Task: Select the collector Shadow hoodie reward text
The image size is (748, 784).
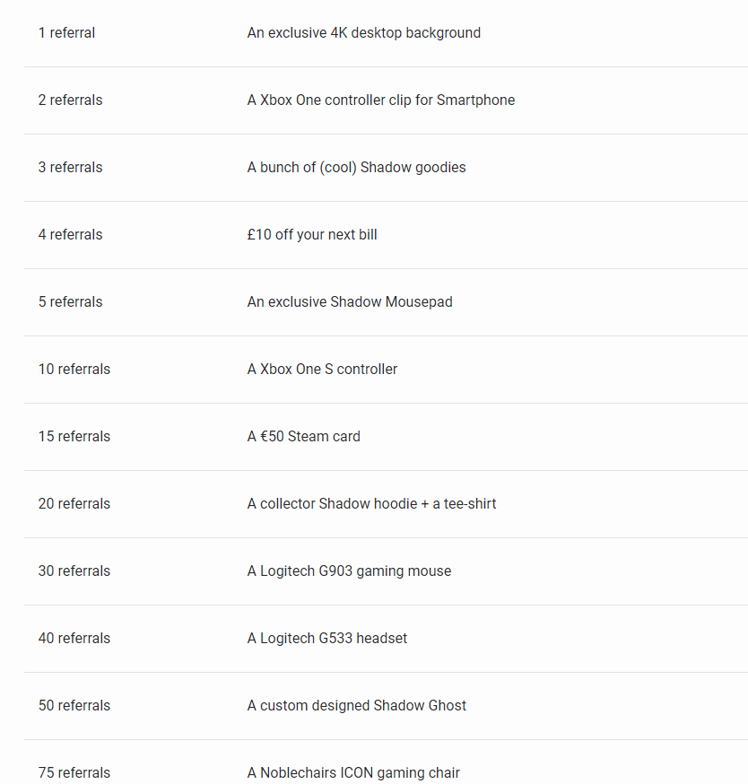Action: coord(371,503)
